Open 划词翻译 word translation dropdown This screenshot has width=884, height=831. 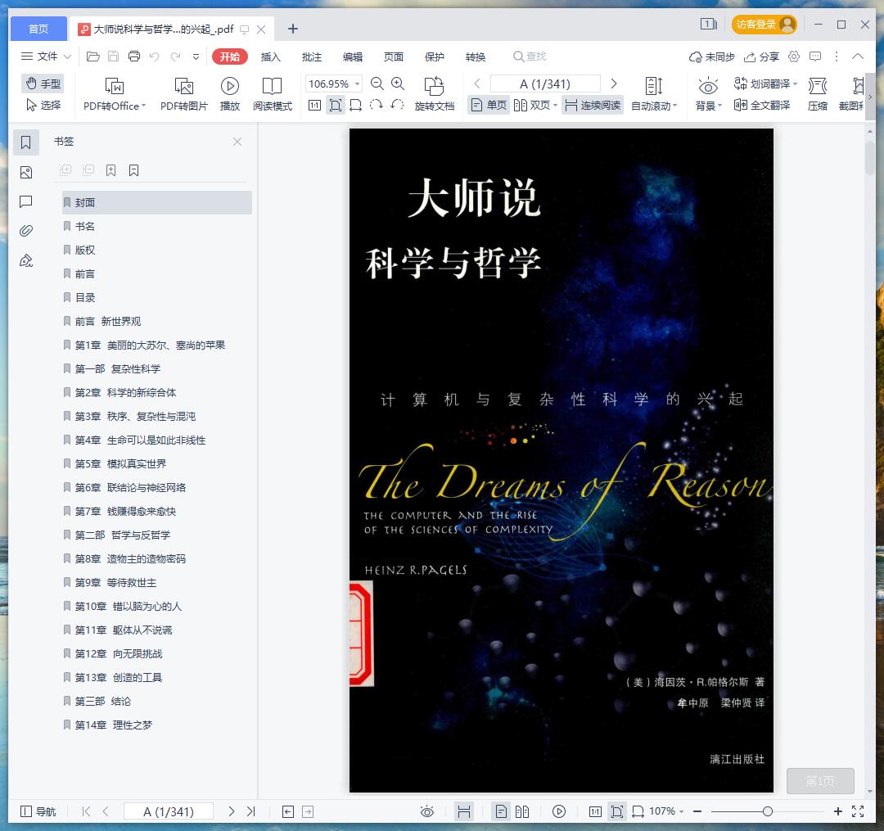coord(765,84)
